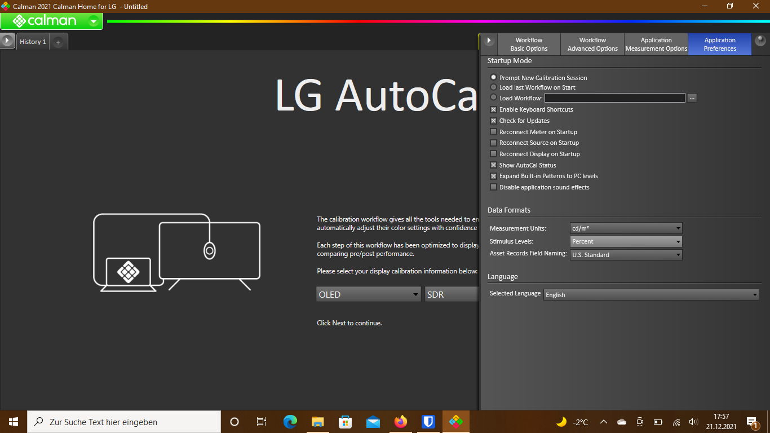Click the Calman app icon in the title bar
This screenshot has height=433, width=770.
[6, 6]
